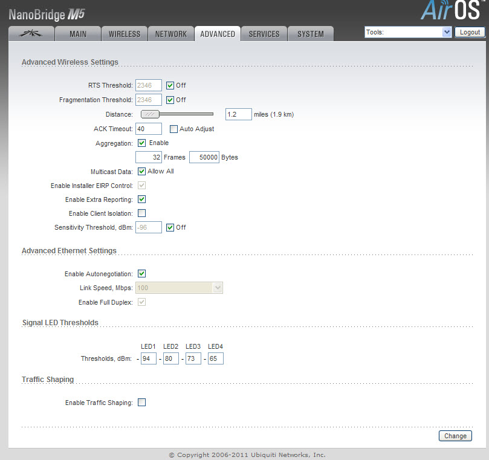
Task: Toggle Enable Autonegotiation checkbox
Action: (x=141, y=273)
